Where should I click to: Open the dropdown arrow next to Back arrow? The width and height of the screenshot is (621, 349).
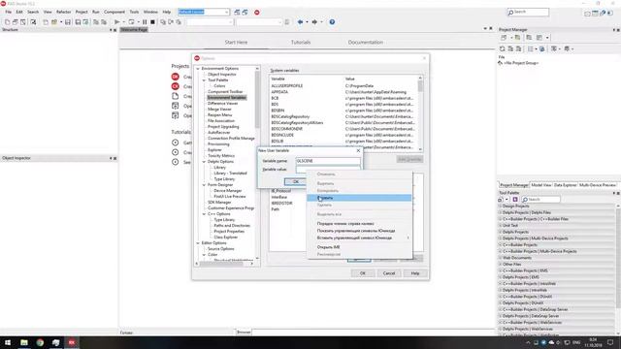(307, 22)
